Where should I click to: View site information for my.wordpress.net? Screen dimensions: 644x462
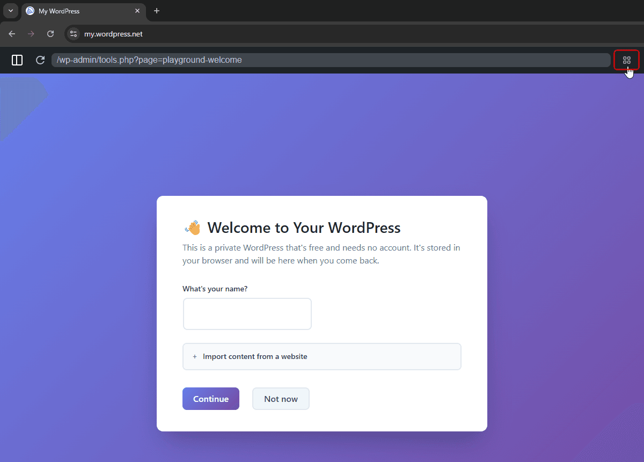[x=74, y=34]
